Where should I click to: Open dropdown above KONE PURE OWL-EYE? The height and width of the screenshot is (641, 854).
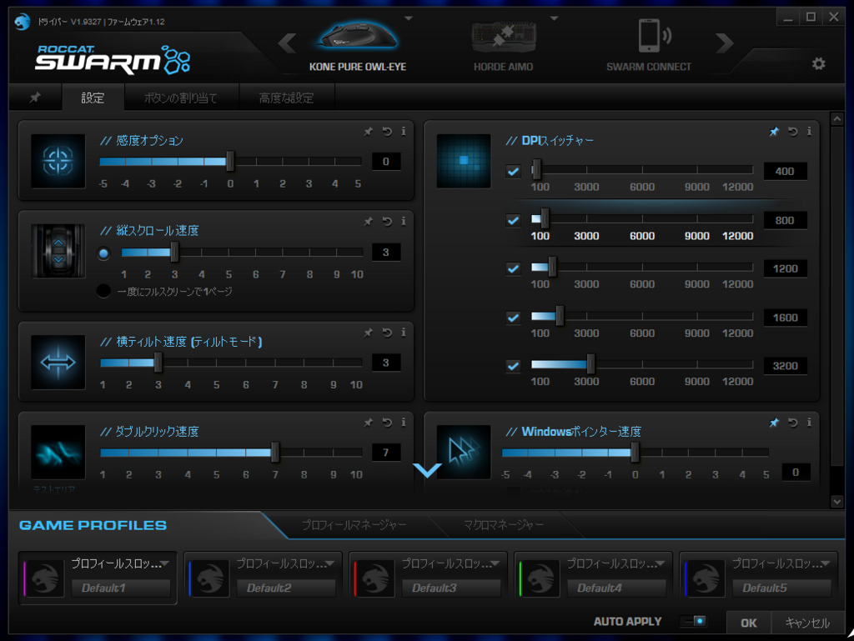tap(409, 18)
